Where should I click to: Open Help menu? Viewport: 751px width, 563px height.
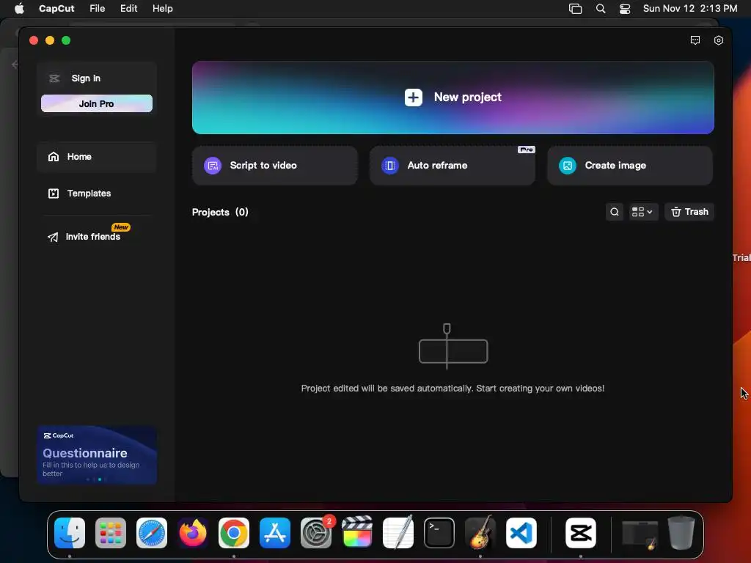pyautogui.click(x=162, y=9)
